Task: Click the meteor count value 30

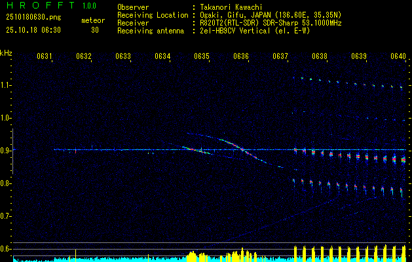Action: pos(95,30)
